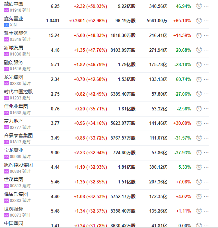Click US ticker code XIN
Image resolution: width=218 pixels, height=228 pixels.
coord(13,25)
